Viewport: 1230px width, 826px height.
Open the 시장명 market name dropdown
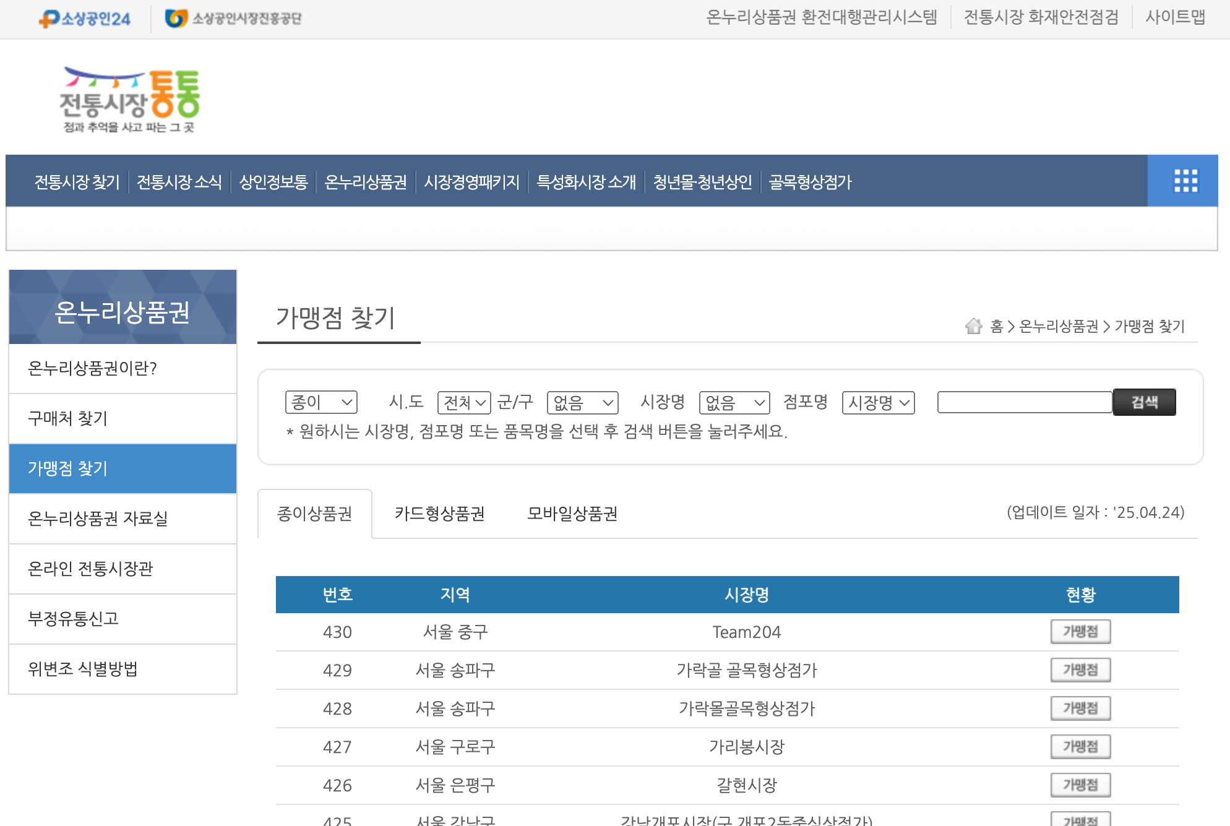[x=734, y=403]
